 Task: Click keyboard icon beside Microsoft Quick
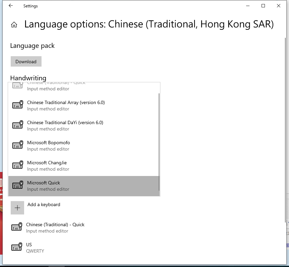pyautogui.click(x=18, y=185)
